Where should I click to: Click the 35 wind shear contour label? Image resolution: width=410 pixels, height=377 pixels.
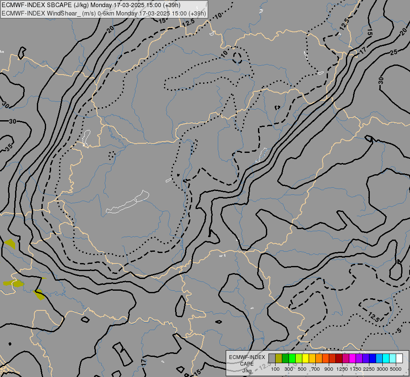(x=9, y=147)
